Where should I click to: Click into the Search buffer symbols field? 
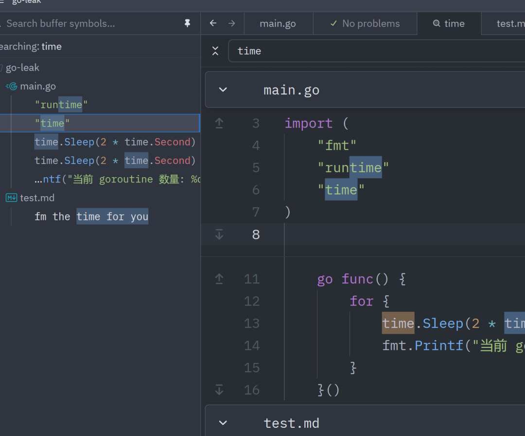[90, 23]
